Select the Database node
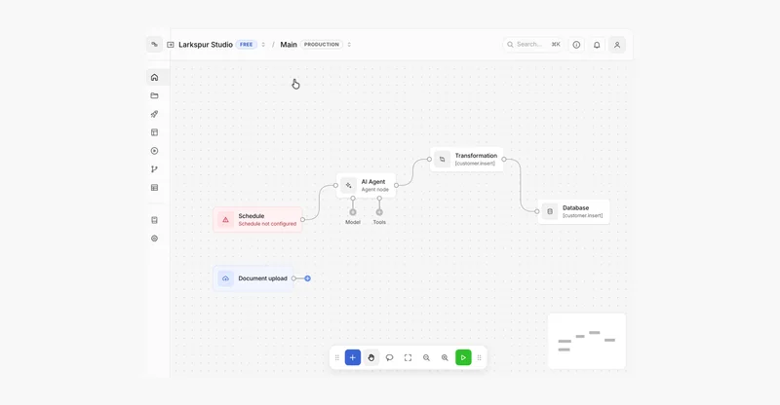Image resolution: width=780 pixels, height=405 pixels. (573, 211)
